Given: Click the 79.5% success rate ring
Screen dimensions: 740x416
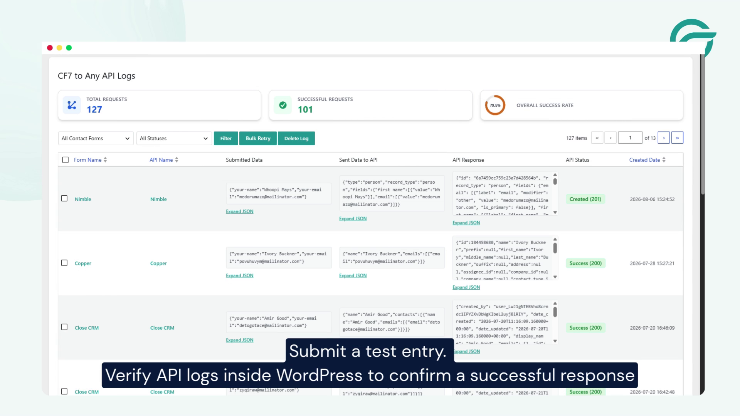Looking at the screenshot, I should [495, 105].
